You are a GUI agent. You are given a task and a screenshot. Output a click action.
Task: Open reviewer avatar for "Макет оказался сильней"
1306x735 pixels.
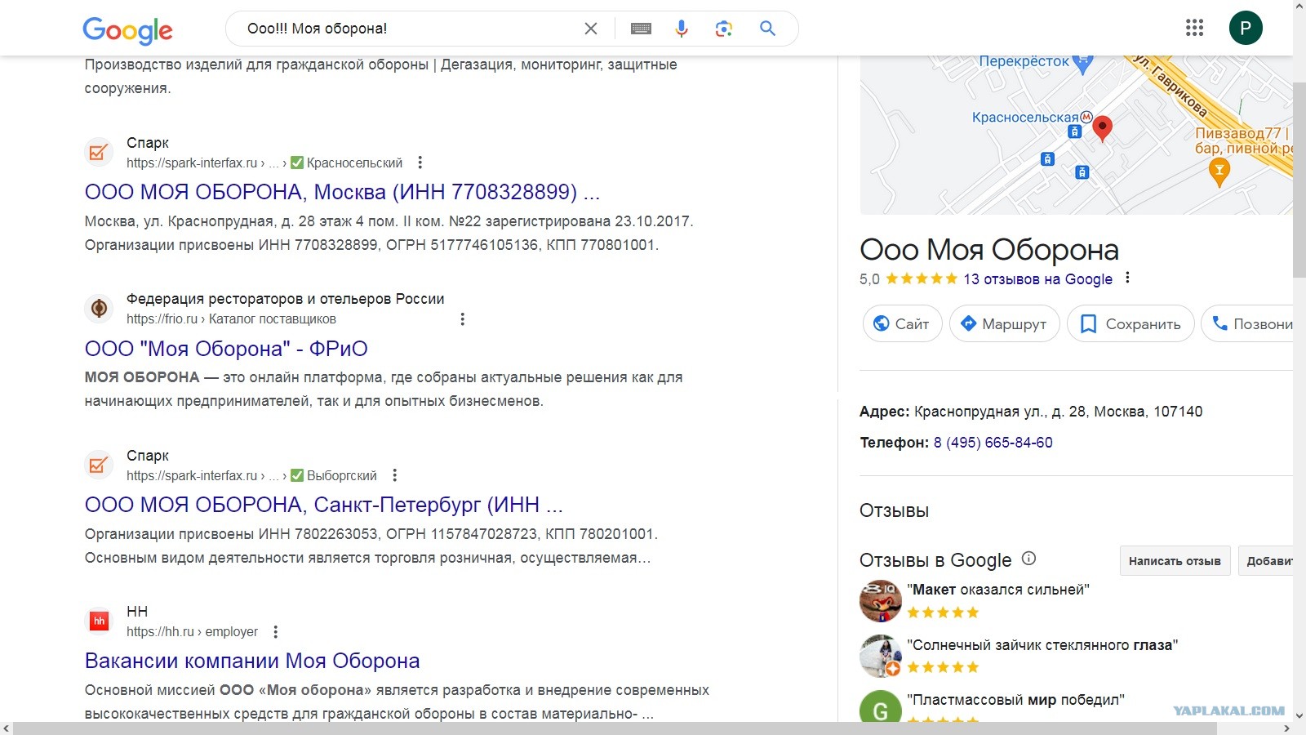click(x=880, y=601)
